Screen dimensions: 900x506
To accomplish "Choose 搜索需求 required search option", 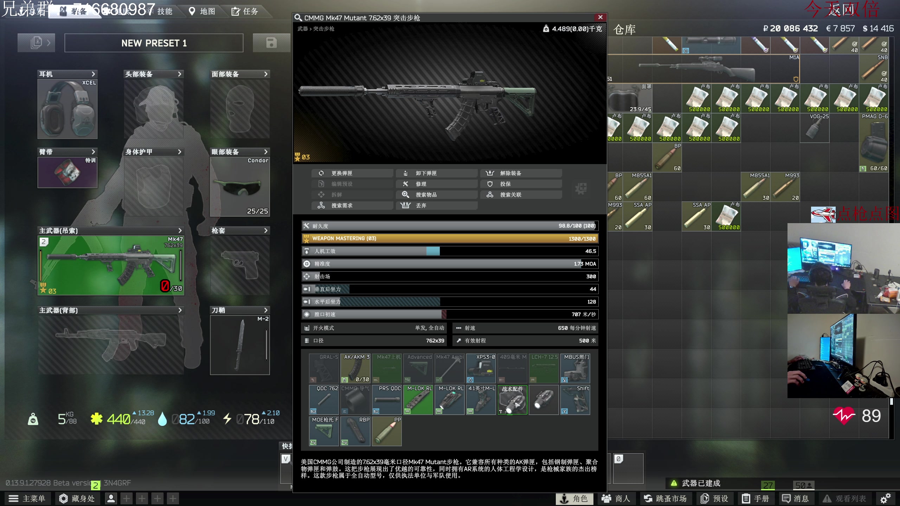I will tap(352, 206).
